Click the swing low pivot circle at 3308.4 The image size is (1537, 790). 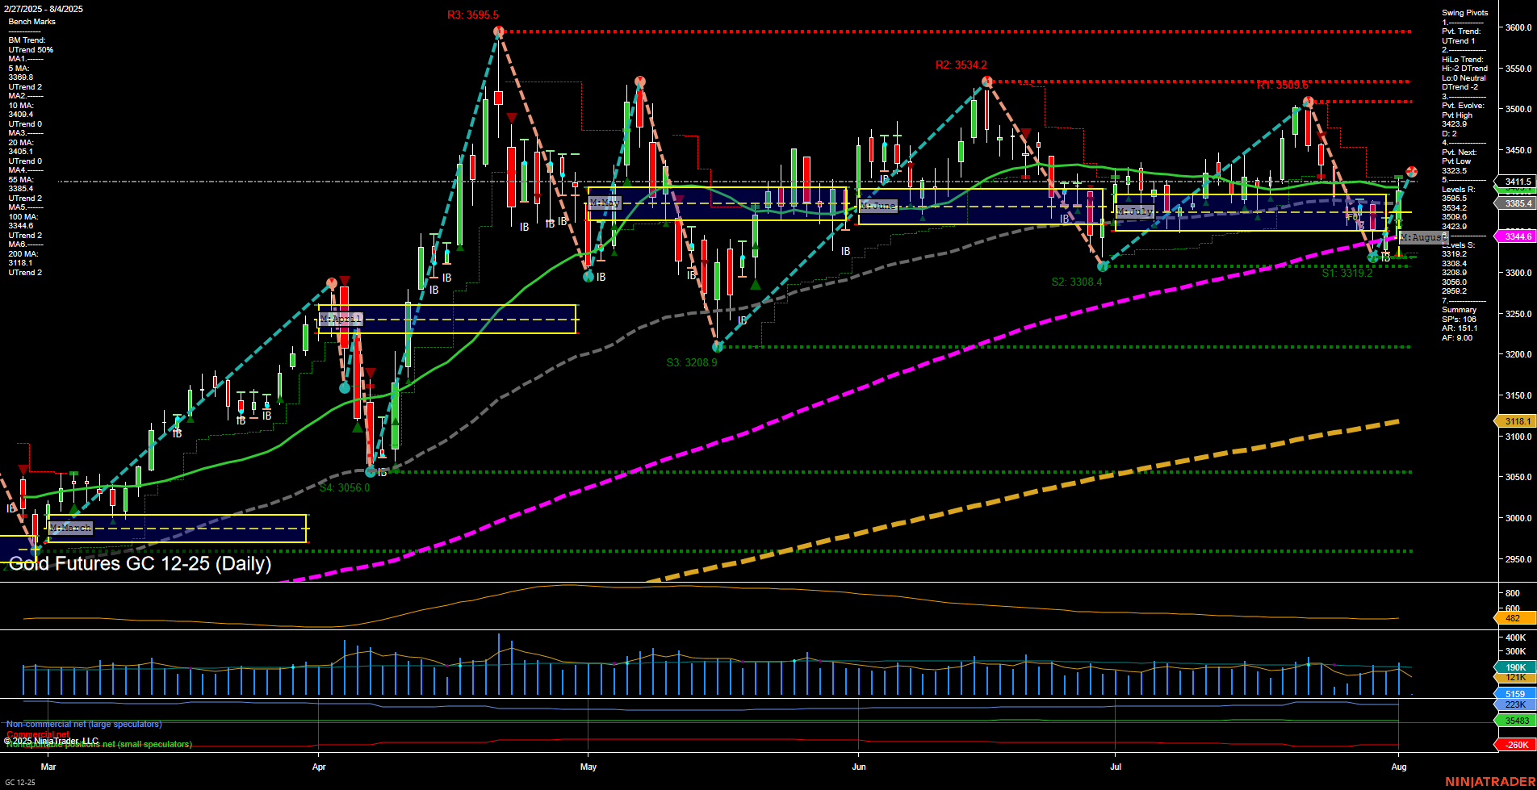[1103, 265]
